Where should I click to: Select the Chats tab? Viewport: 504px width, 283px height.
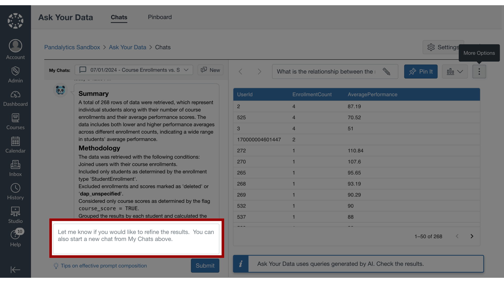tap(119, 17)
